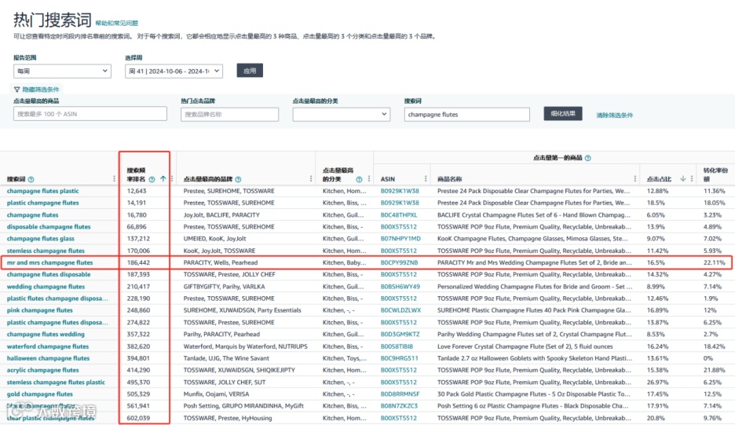Open ASIN link B00S8TIBI8

coord(397,346)
